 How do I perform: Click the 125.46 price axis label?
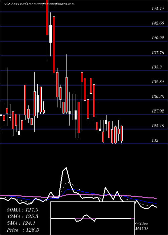click(158, 126)
